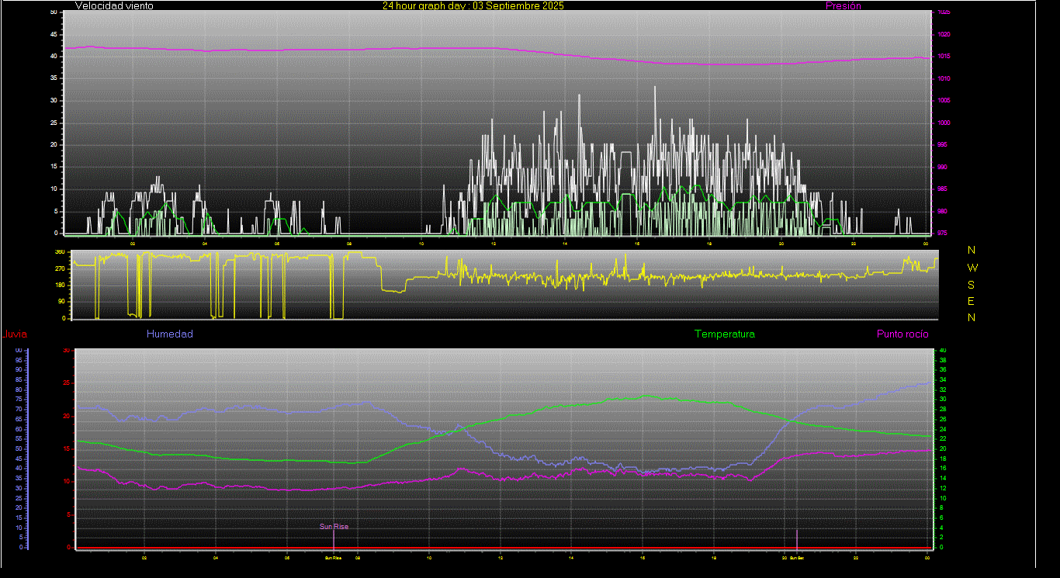The image size is (1060, 578).
Task: Click the '270' value on wind direction axis
Action: pos(60,268)
